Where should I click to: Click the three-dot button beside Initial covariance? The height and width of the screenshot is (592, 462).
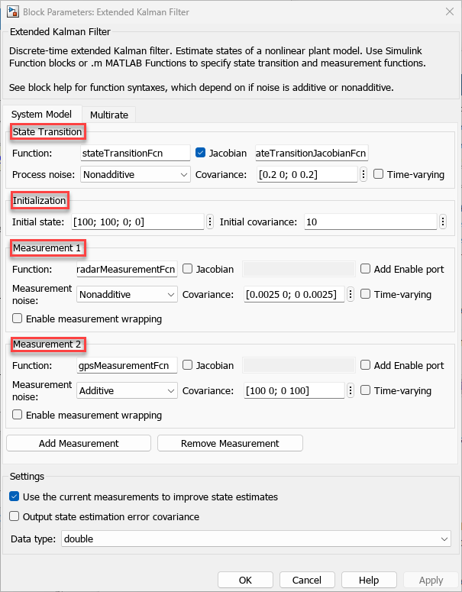point(443,222)
